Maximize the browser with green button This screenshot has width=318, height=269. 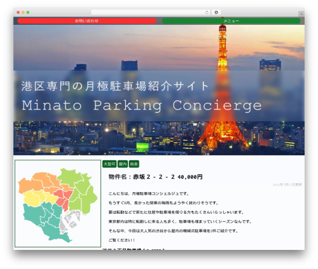[28, 13]
